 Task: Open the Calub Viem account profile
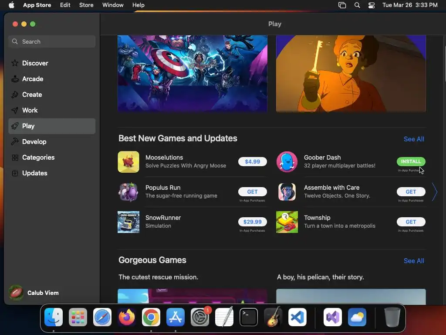tap(34, 293)
